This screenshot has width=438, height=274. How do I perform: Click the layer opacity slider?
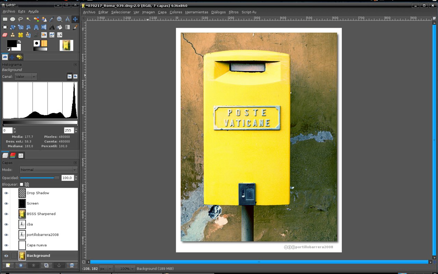point(40,178)
